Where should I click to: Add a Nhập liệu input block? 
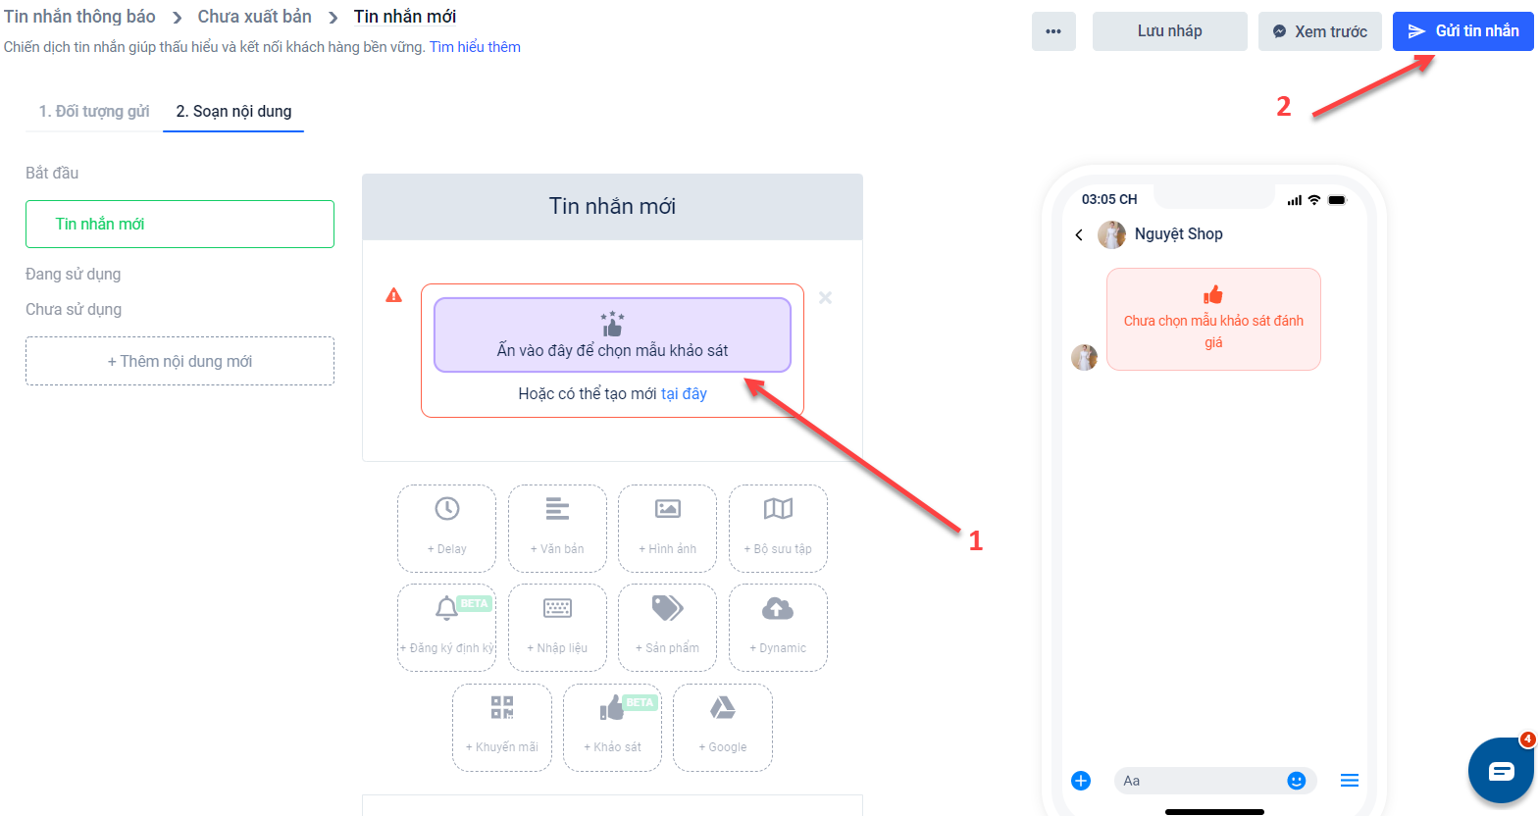[557, 628]
